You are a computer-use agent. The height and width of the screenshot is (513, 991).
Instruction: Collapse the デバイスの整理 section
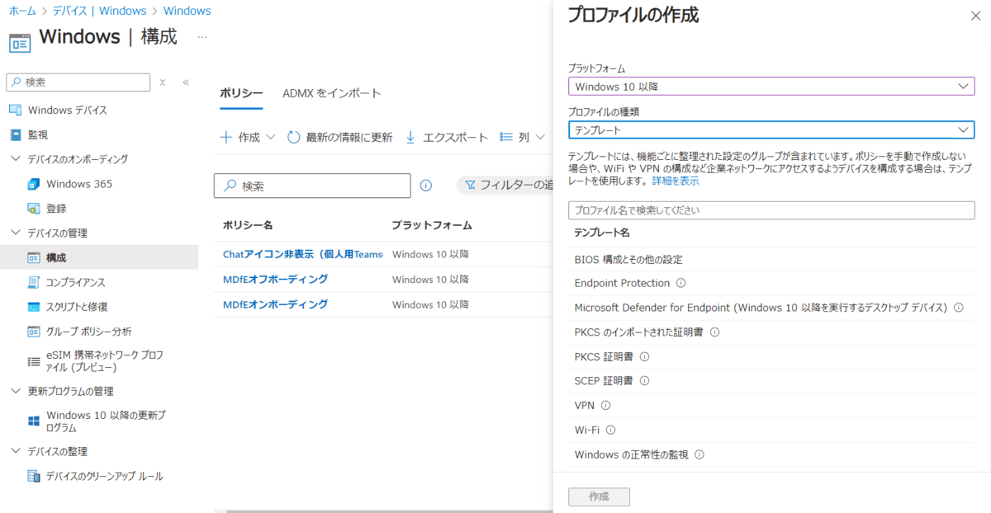tap(15, 451)
